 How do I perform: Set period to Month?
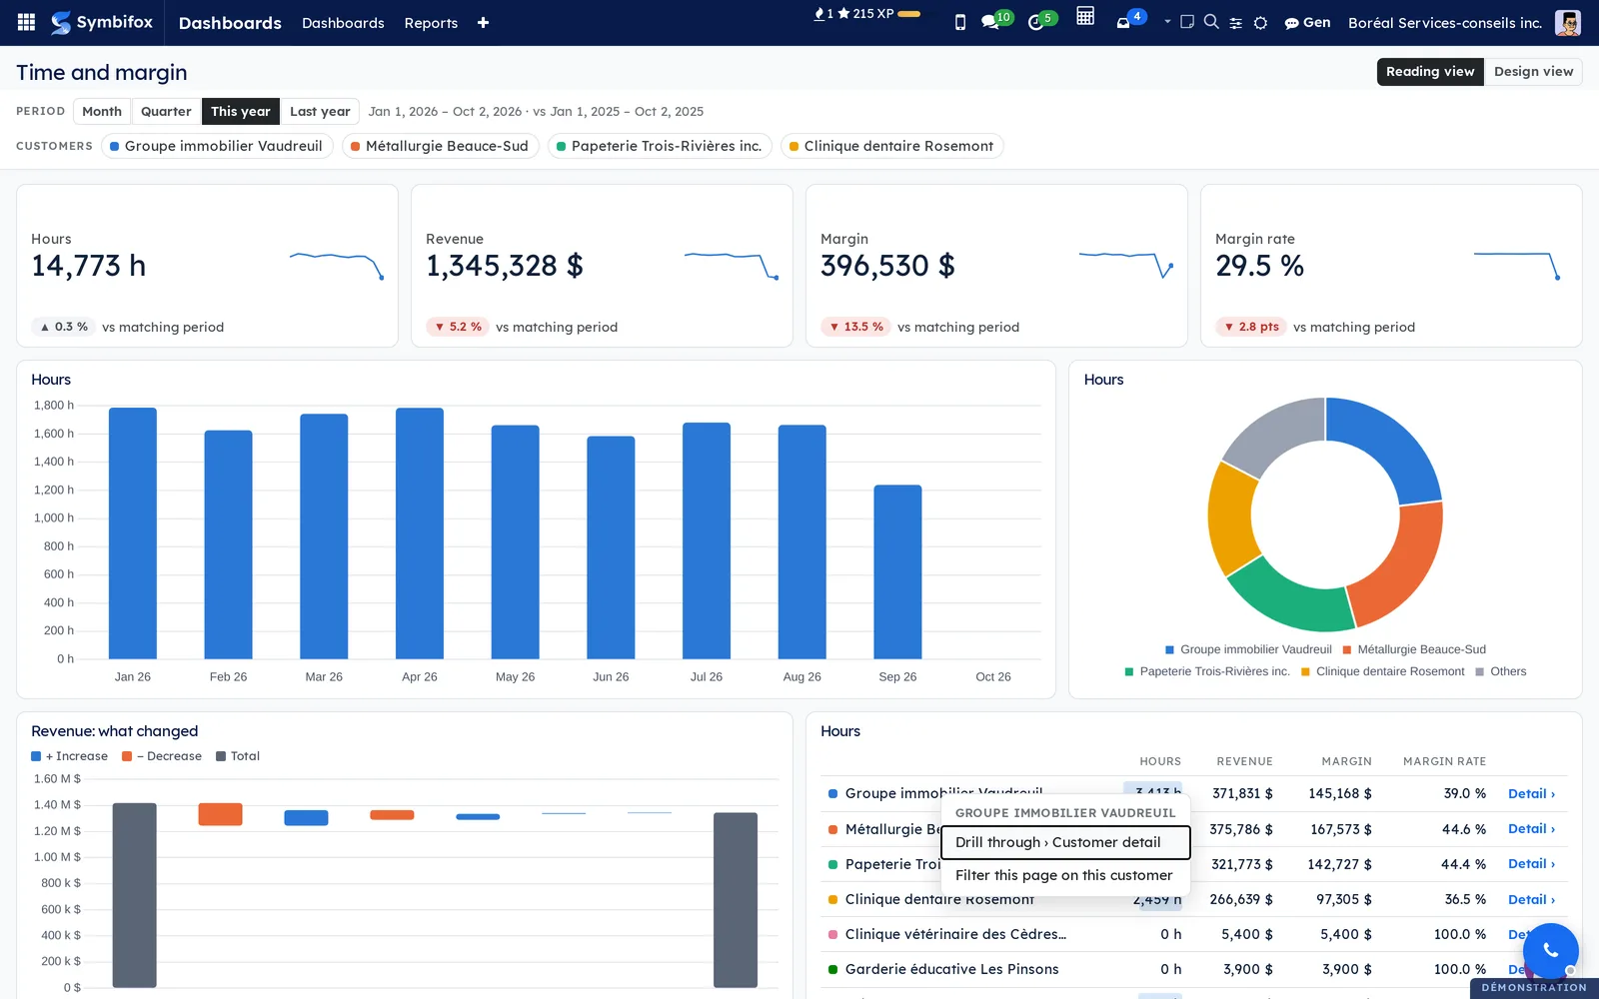102,111
